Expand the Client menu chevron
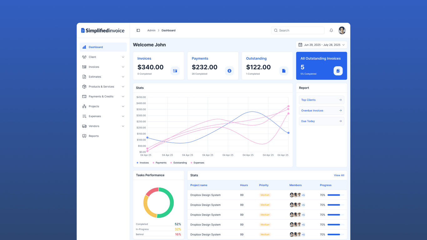The height and width of the screenshot is (240, 427). [x=123, y=57]
